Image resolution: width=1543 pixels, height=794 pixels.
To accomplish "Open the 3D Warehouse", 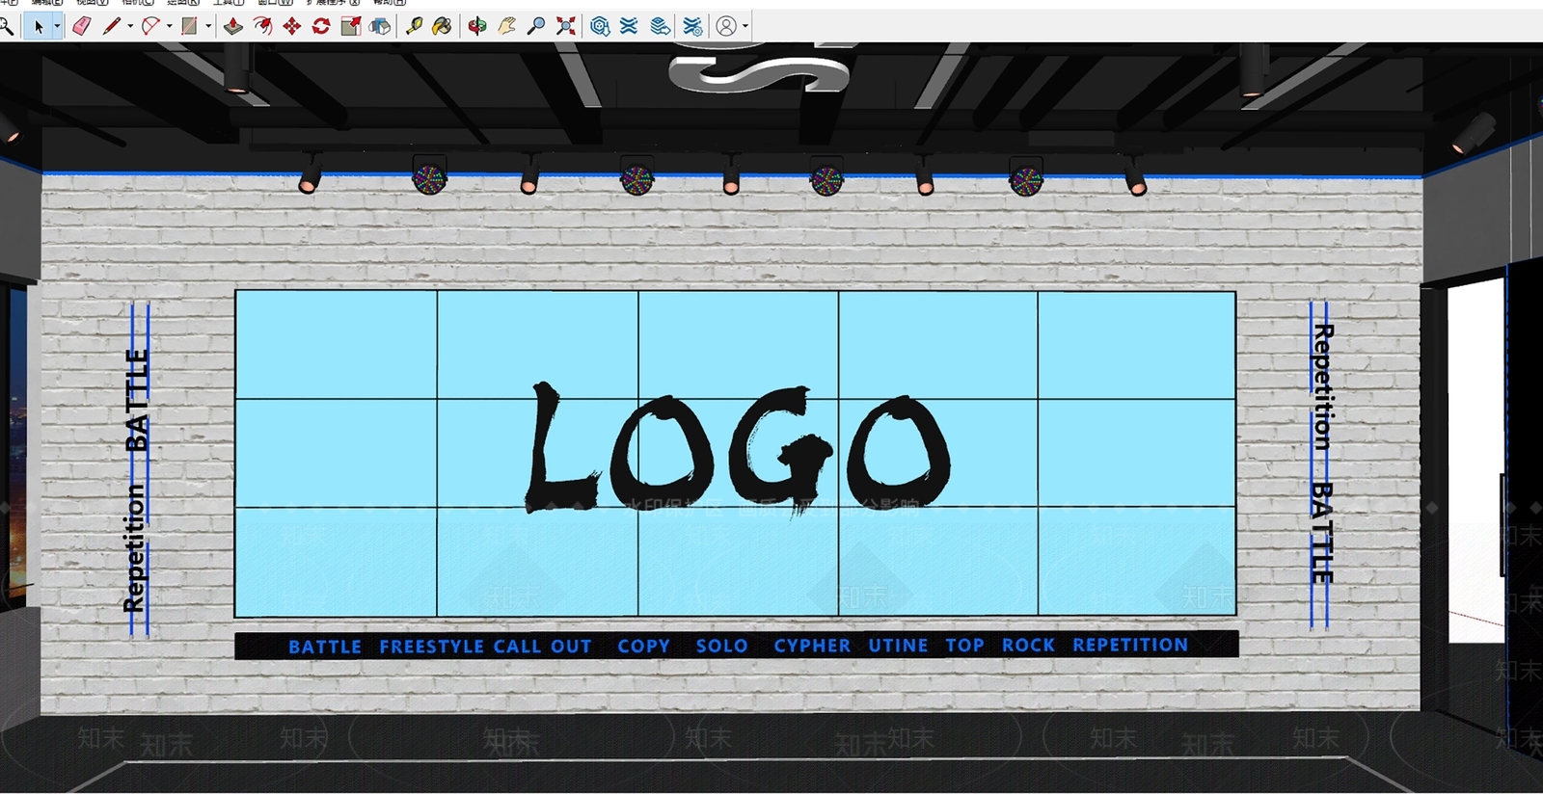I will click(600, 26).
